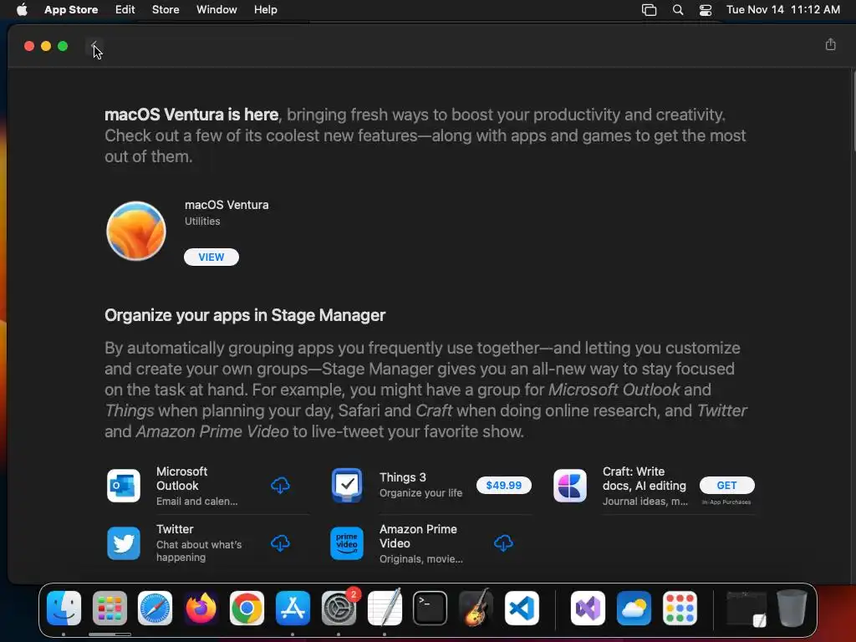The image size is (856, 642).
Task: Click the macOS Ventura title text
Action: [x=227, y=205]
